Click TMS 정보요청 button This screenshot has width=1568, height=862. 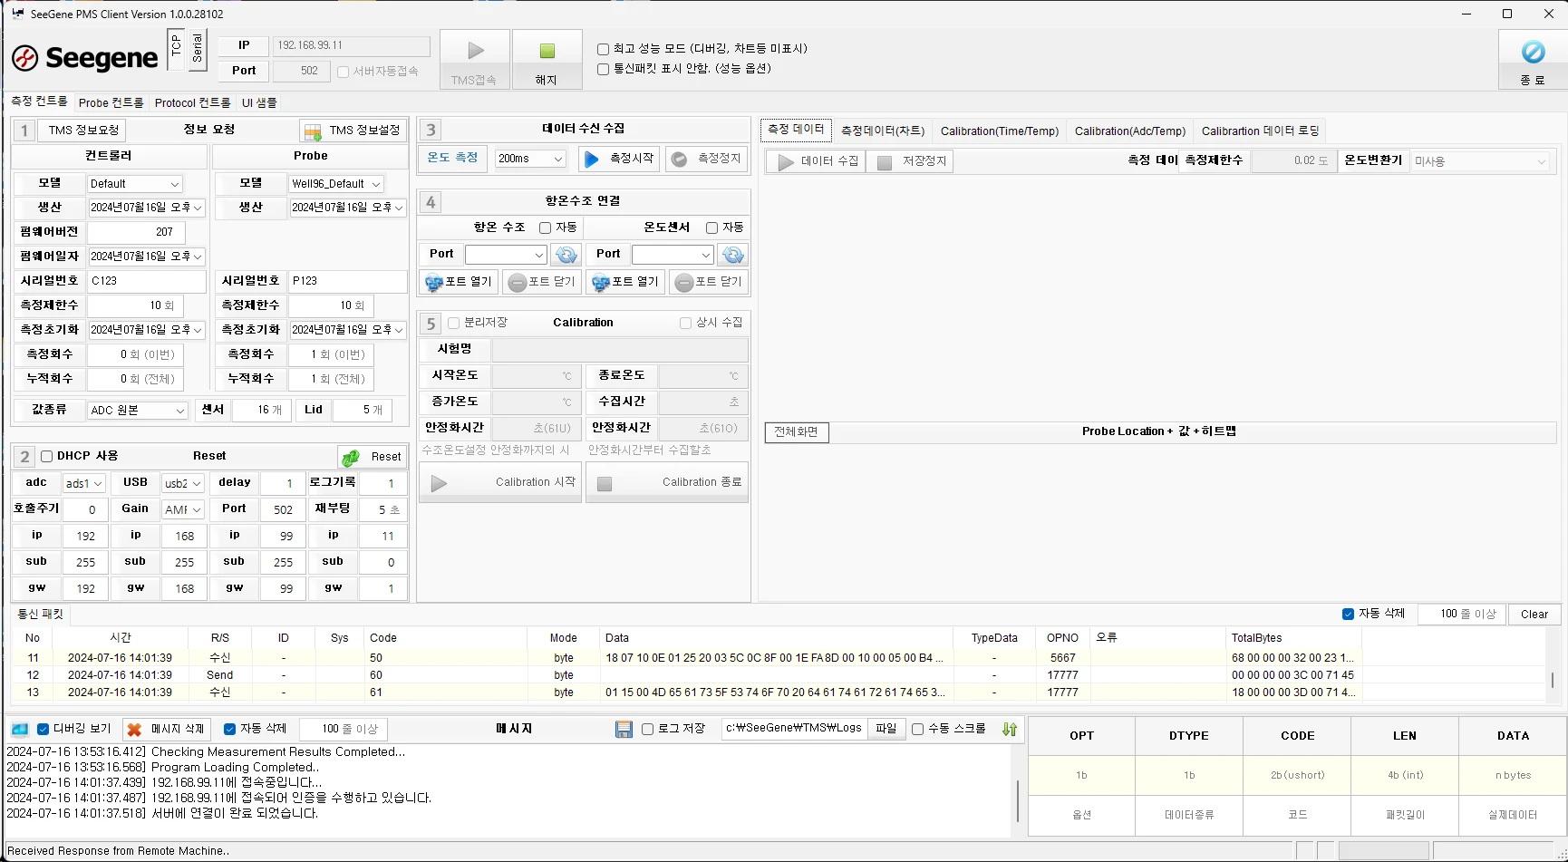pyautogui.click(x=83, y=131)
